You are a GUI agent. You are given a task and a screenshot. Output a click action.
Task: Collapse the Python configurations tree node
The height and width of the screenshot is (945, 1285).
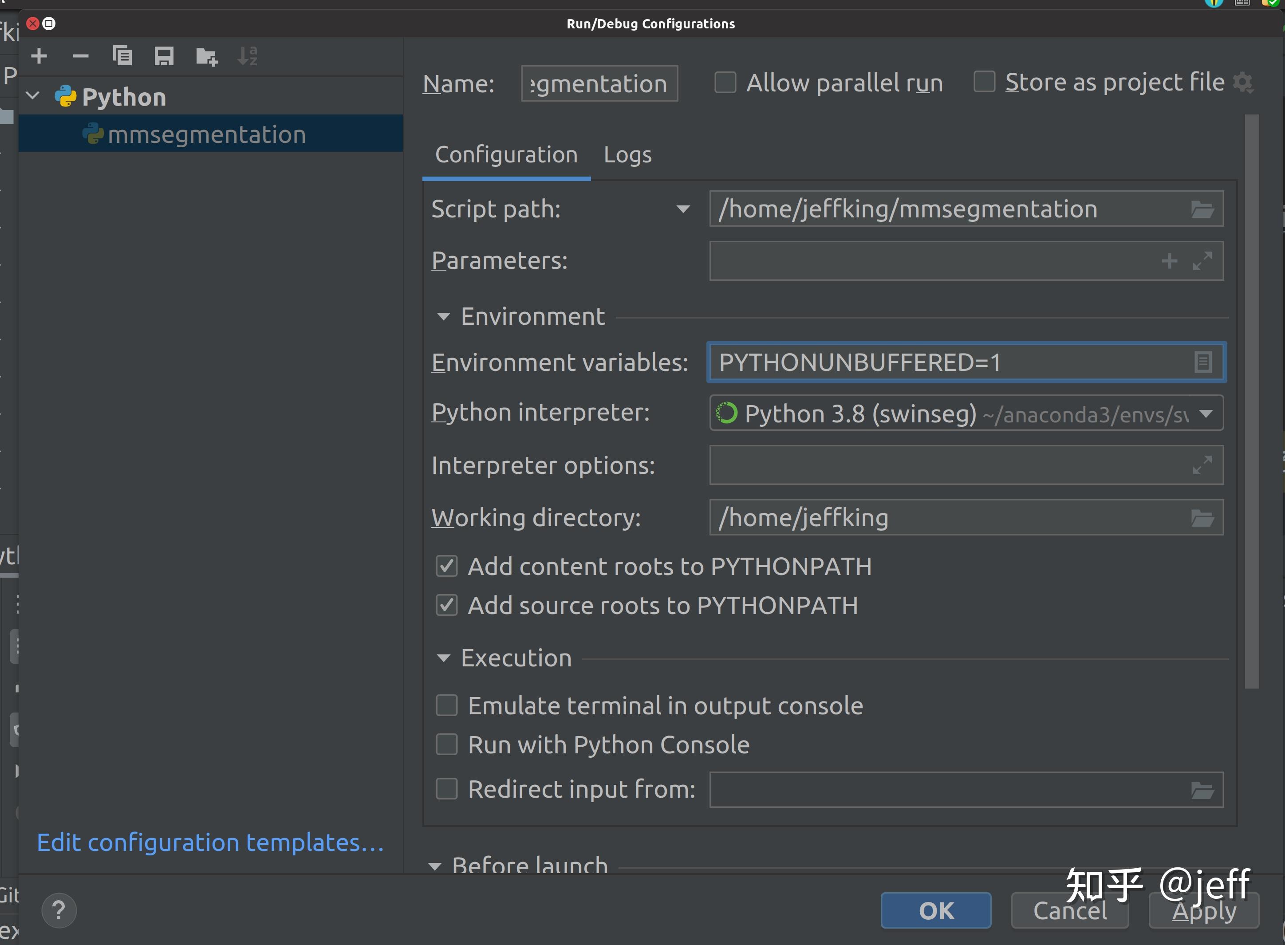pyautogui.click(x=33, y=95)
